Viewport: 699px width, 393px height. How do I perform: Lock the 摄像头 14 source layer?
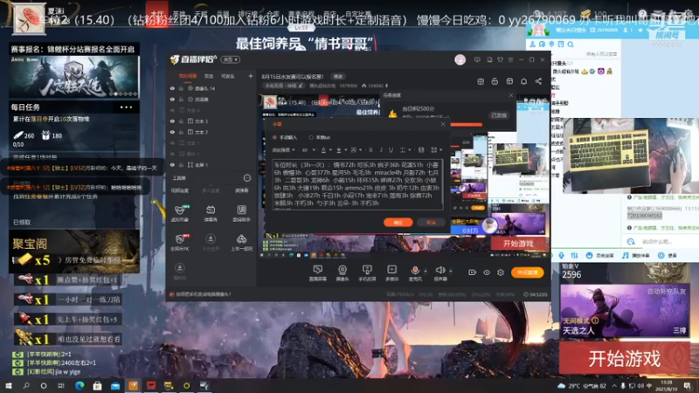(x=181, y=88)
